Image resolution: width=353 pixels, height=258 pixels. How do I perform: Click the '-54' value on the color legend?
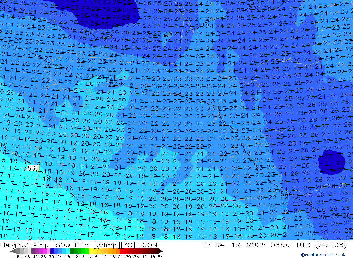pyautogui.click(x=18, y=257)
